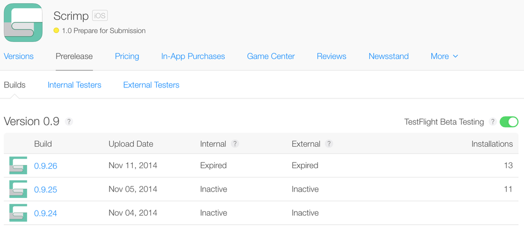This screenshot has width=524, height=231.
Task: Expand the More menu
Action: click(x=444, y=56)
